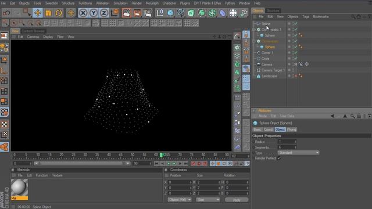Screen dimensions: 372x209
Task: Select the Move tool in top toolbar
Action: click(x=38, y=13)
